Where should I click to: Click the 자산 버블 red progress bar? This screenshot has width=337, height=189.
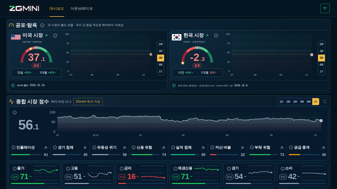tap(224, 154)
